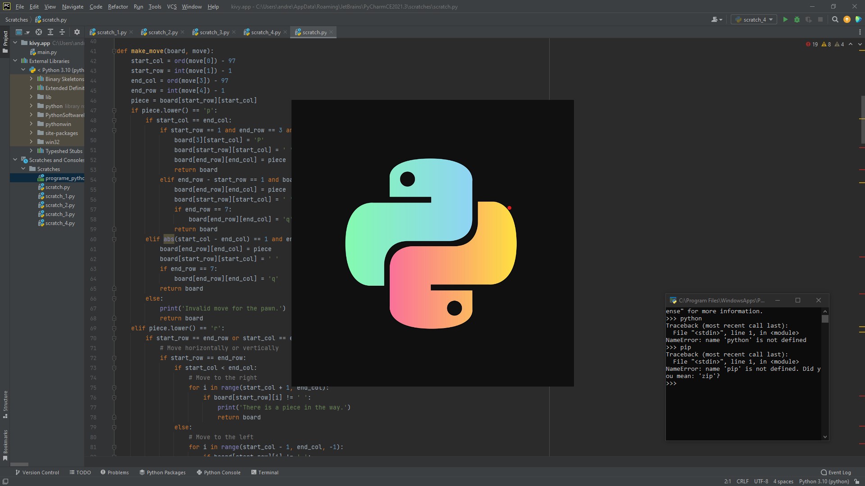Click the Run with Coverage icon
The width and height of the screenshot is (865, 486).
808,19
